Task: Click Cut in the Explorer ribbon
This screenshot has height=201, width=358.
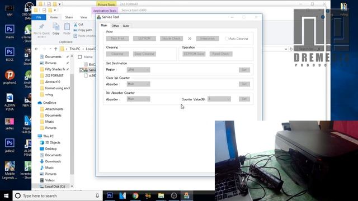Action: (78, 25)
